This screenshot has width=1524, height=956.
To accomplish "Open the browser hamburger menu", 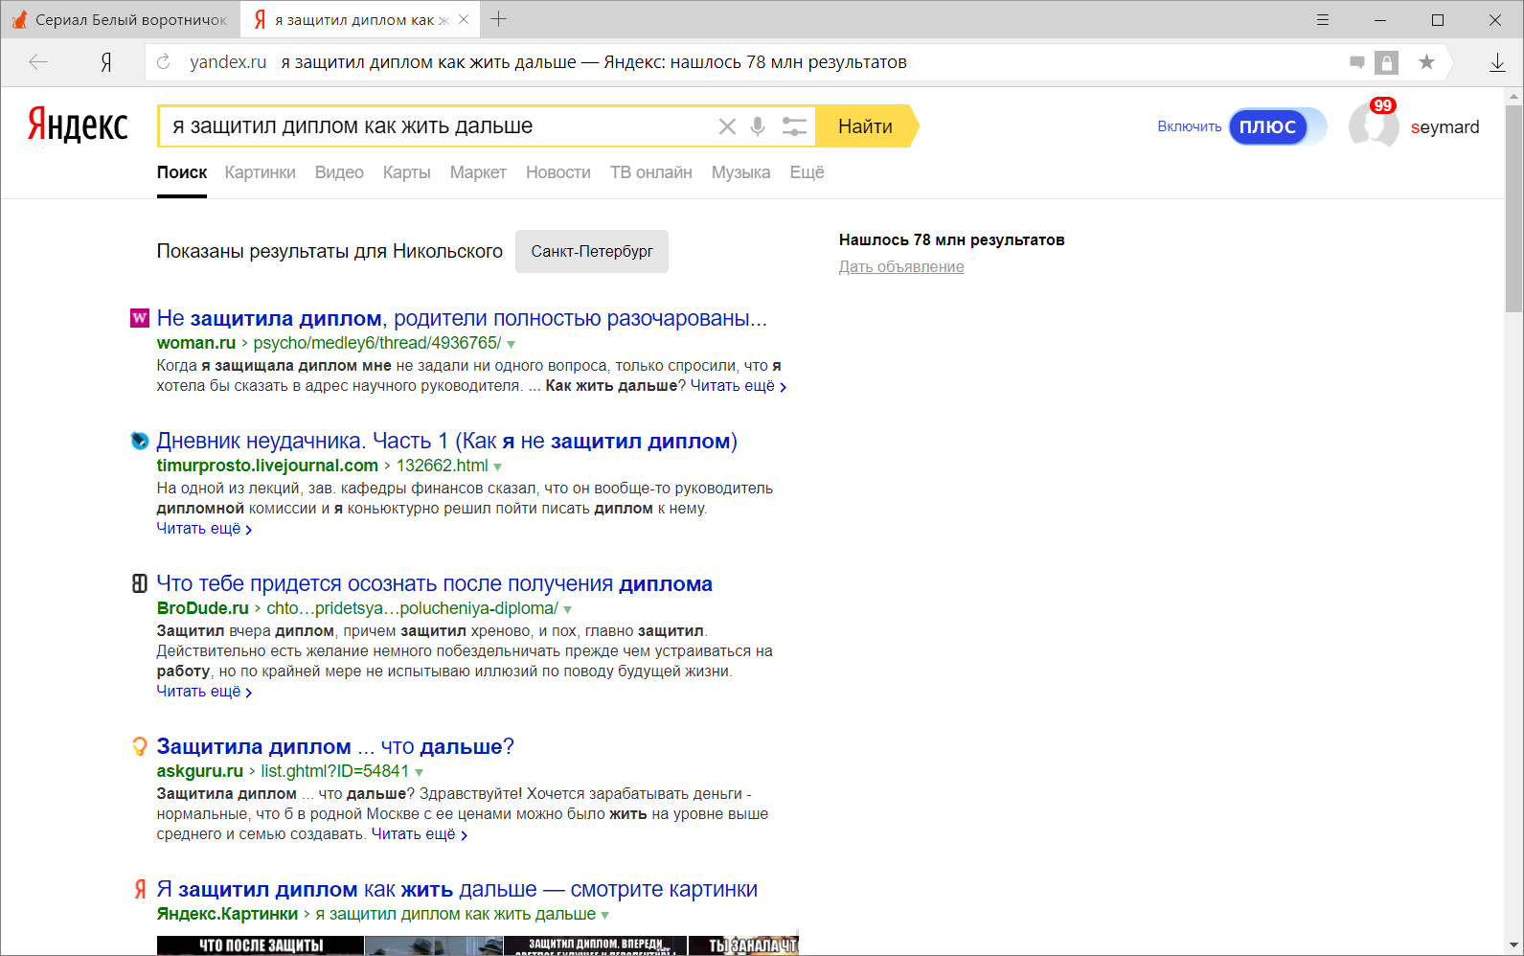I will pos(1323,19).
